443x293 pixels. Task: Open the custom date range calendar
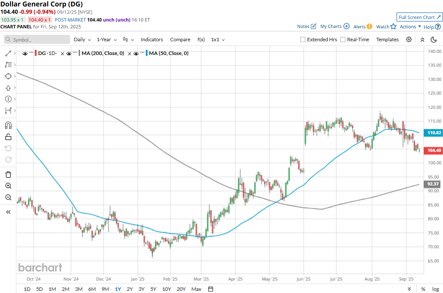click(210, 289)
